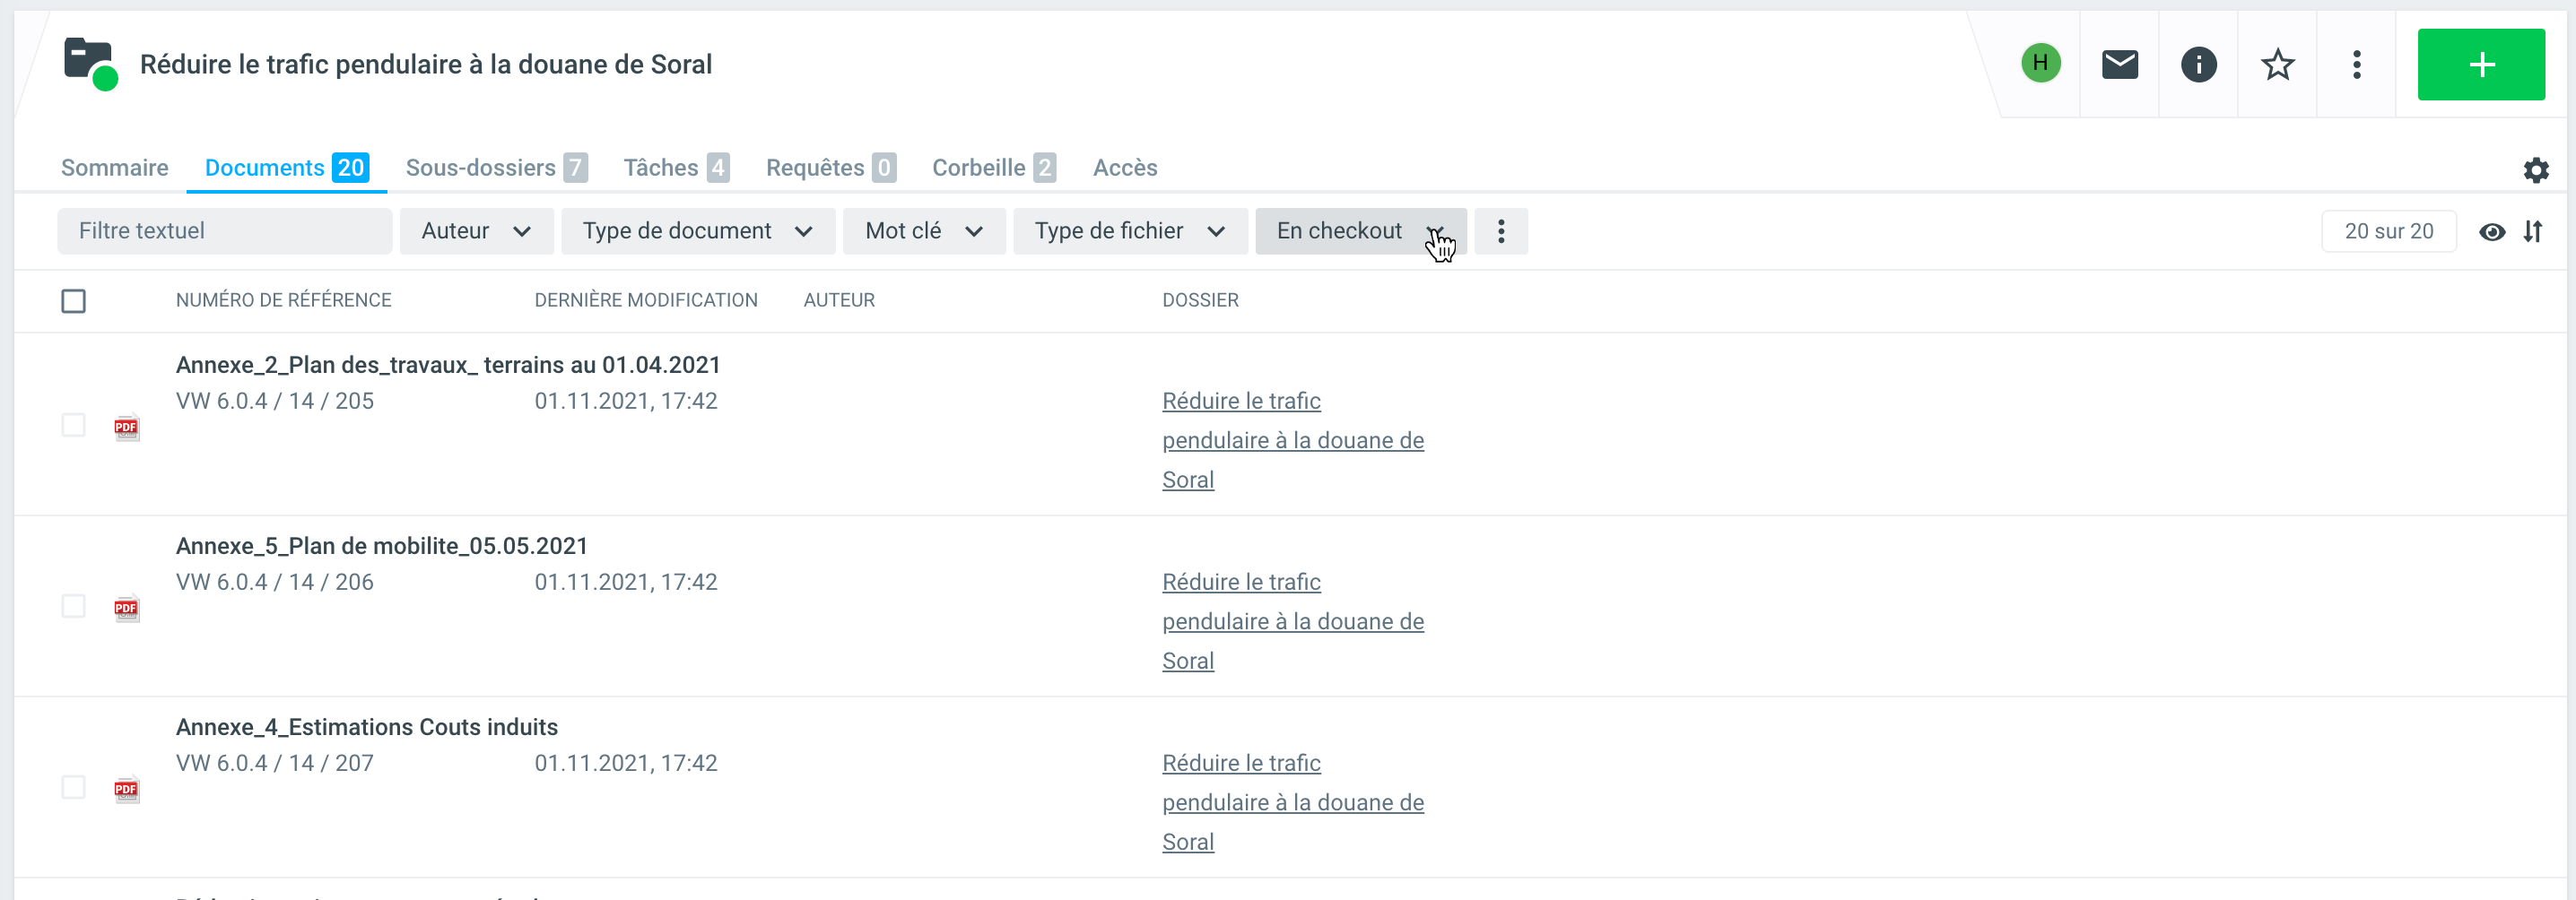This screenshot has height=900, width=2576.
Task: Click the info circle icon
Action: coord(2198,65)
